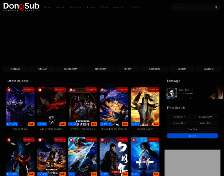Screen dimensions: 224x176
Task: Click the gray advertisement box in sidebar
Action: [192, 163]
